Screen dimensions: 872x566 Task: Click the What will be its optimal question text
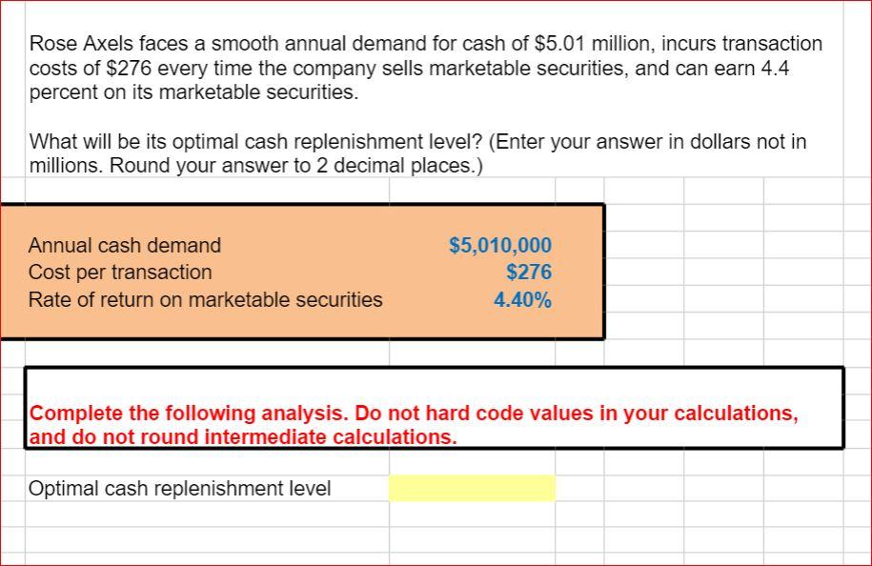pyautogui.click(x=417, y=153)
